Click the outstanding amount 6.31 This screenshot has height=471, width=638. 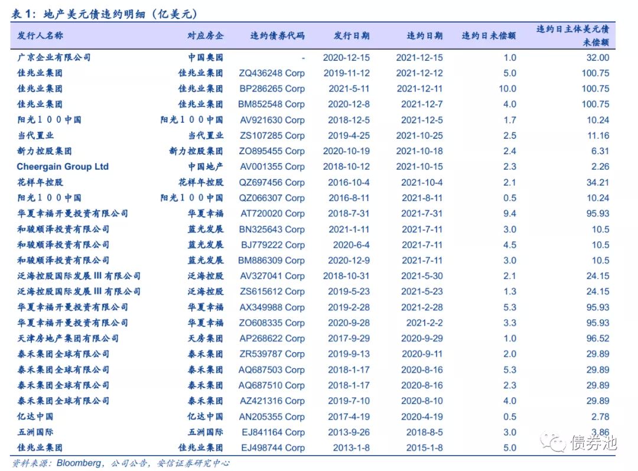600,151
